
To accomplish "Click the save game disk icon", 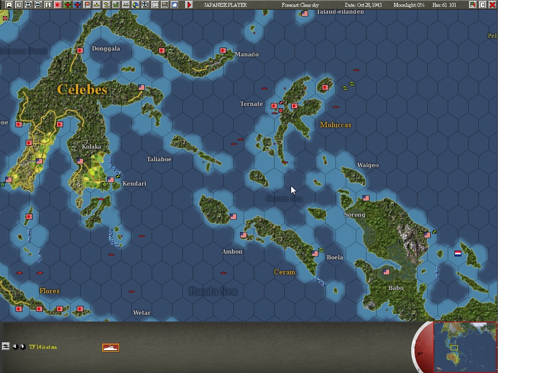I will [9, 5].
